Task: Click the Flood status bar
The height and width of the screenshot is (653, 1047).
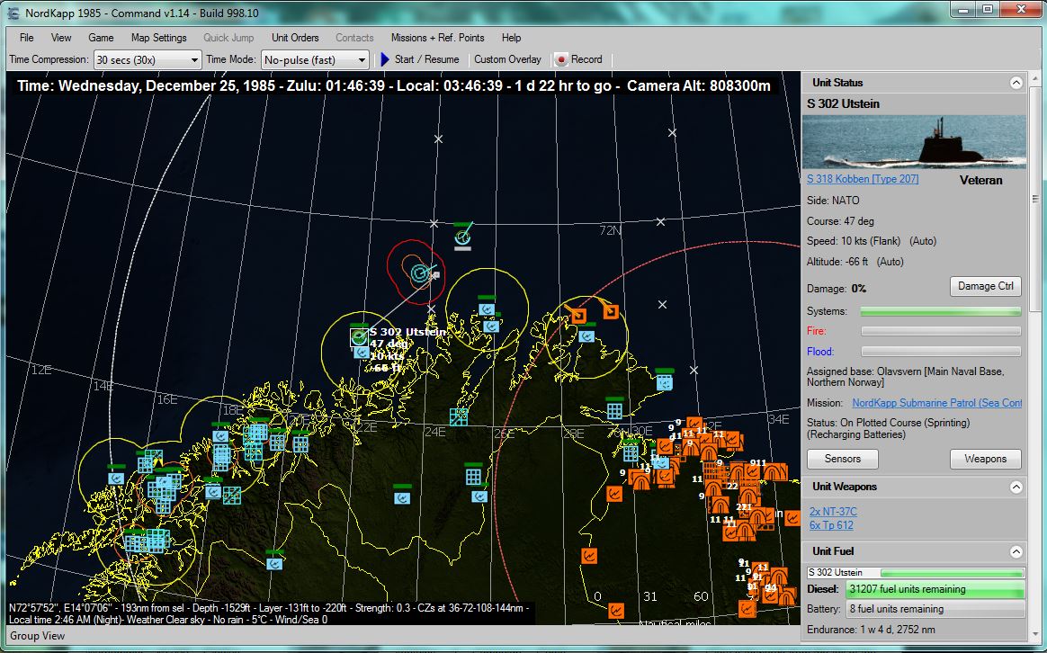Action: 941,351
